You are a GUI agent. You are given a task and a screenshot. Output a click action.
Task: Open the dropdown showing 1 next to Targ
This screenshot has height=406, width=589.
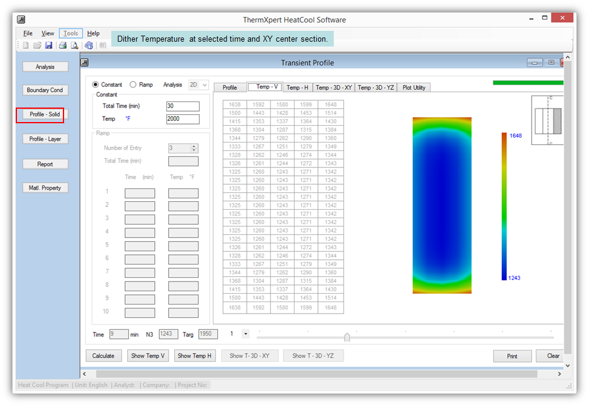coord(246,333)
